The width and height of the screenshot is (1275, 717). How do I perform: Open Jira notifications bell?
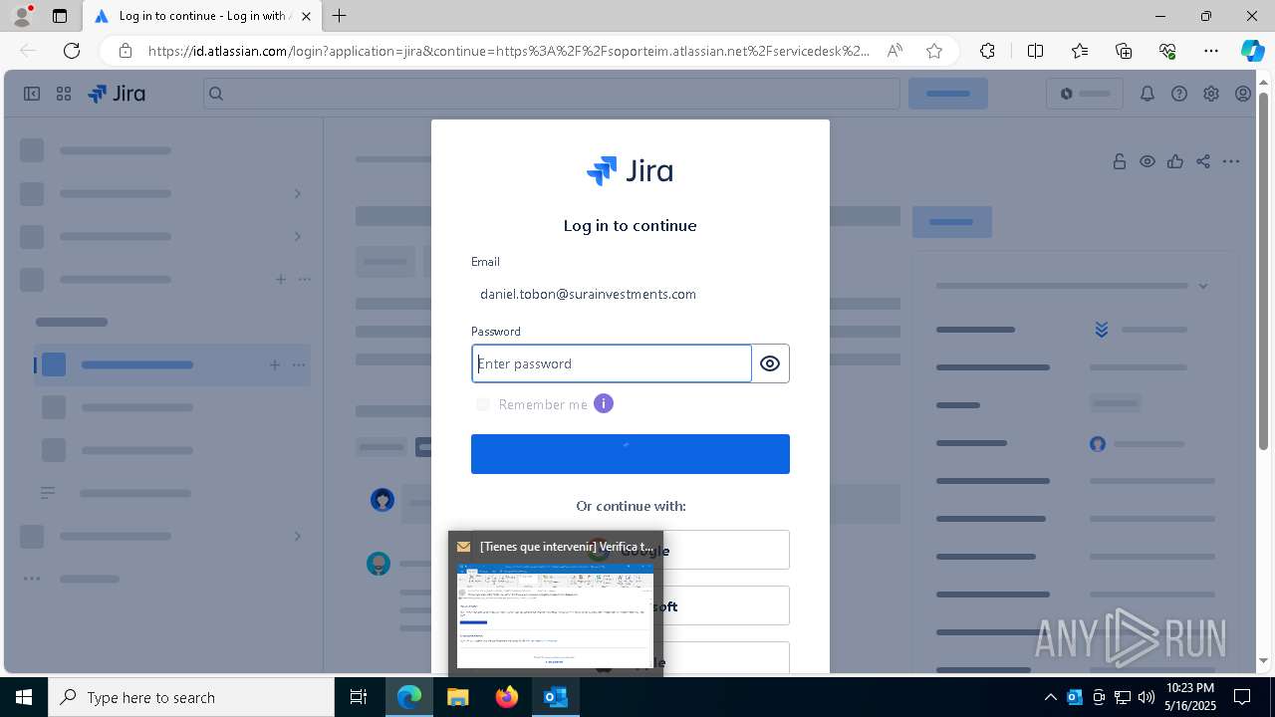pyautogui.click(x=1147, y=94)
